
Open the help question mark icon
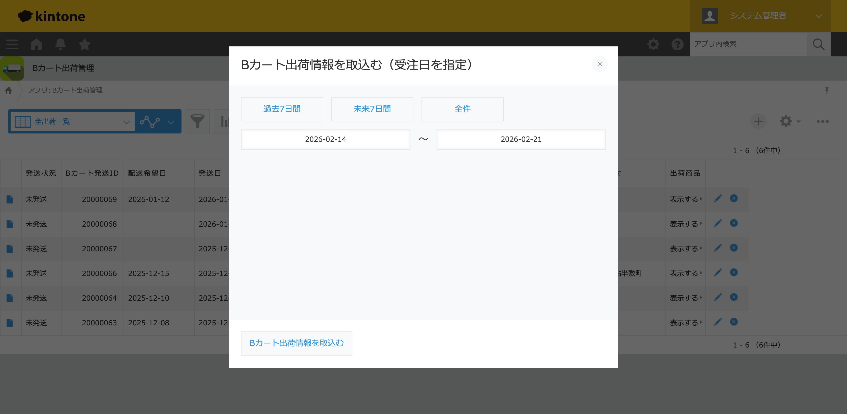click(x=677, y=44)
